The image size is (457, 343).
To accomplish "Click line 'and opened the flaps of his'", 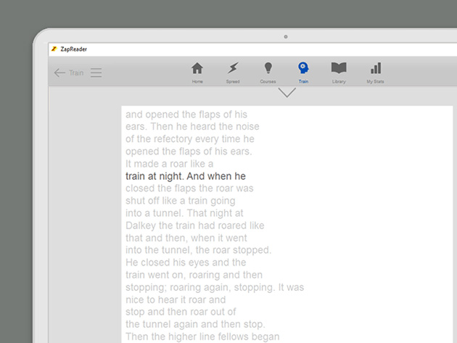I will tap(186, 115).
